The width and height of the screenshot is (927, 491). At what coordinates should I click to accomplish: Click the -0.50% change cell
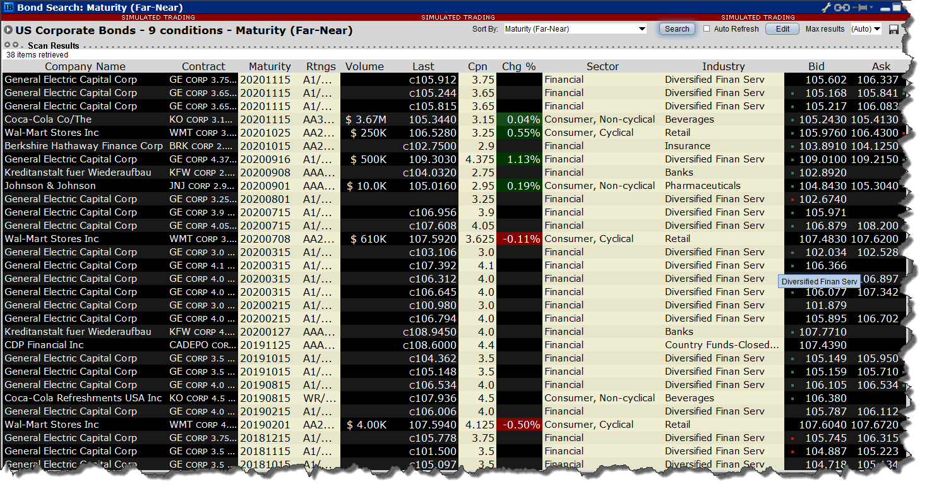coord(519,425)
